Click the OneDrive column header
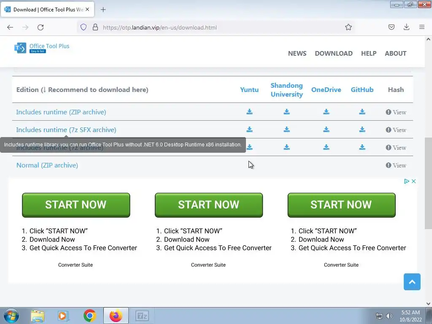Screen dimensions: 432x324 point(326,90)
